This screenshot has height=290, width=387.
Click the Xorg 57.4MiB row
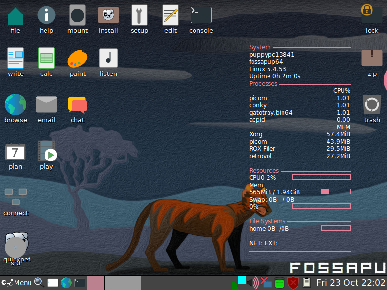click(299, 134)
